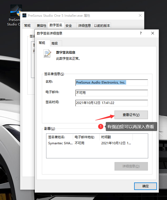This screenshot has height=200, width=167.
Task: Open 兼容性 tab in Properties window
Action: pos(41,26)
